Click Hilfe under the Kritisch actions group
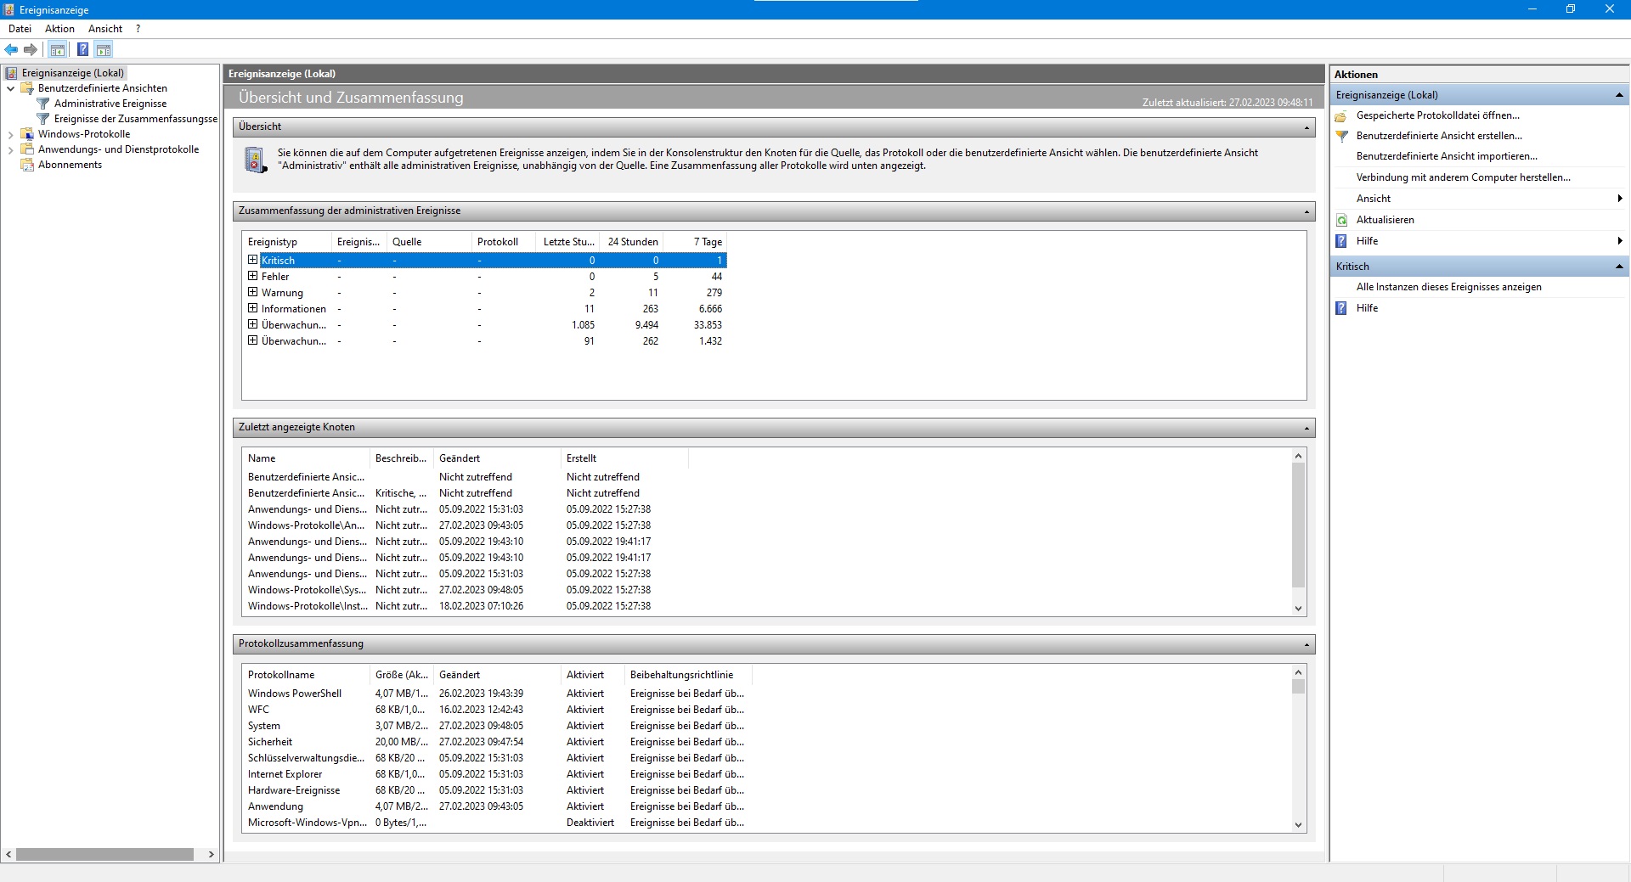The width and height of the screenshot is (1631, 882). [1367, 308]
